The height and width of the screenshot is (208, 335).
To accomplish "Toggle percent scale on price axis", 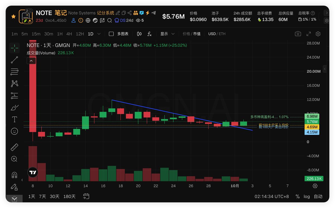I will pyautogui.click(x=298, y=197).
